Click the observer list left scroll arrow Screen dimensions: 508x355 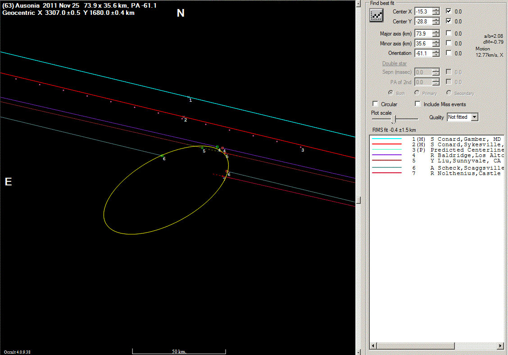373,346
